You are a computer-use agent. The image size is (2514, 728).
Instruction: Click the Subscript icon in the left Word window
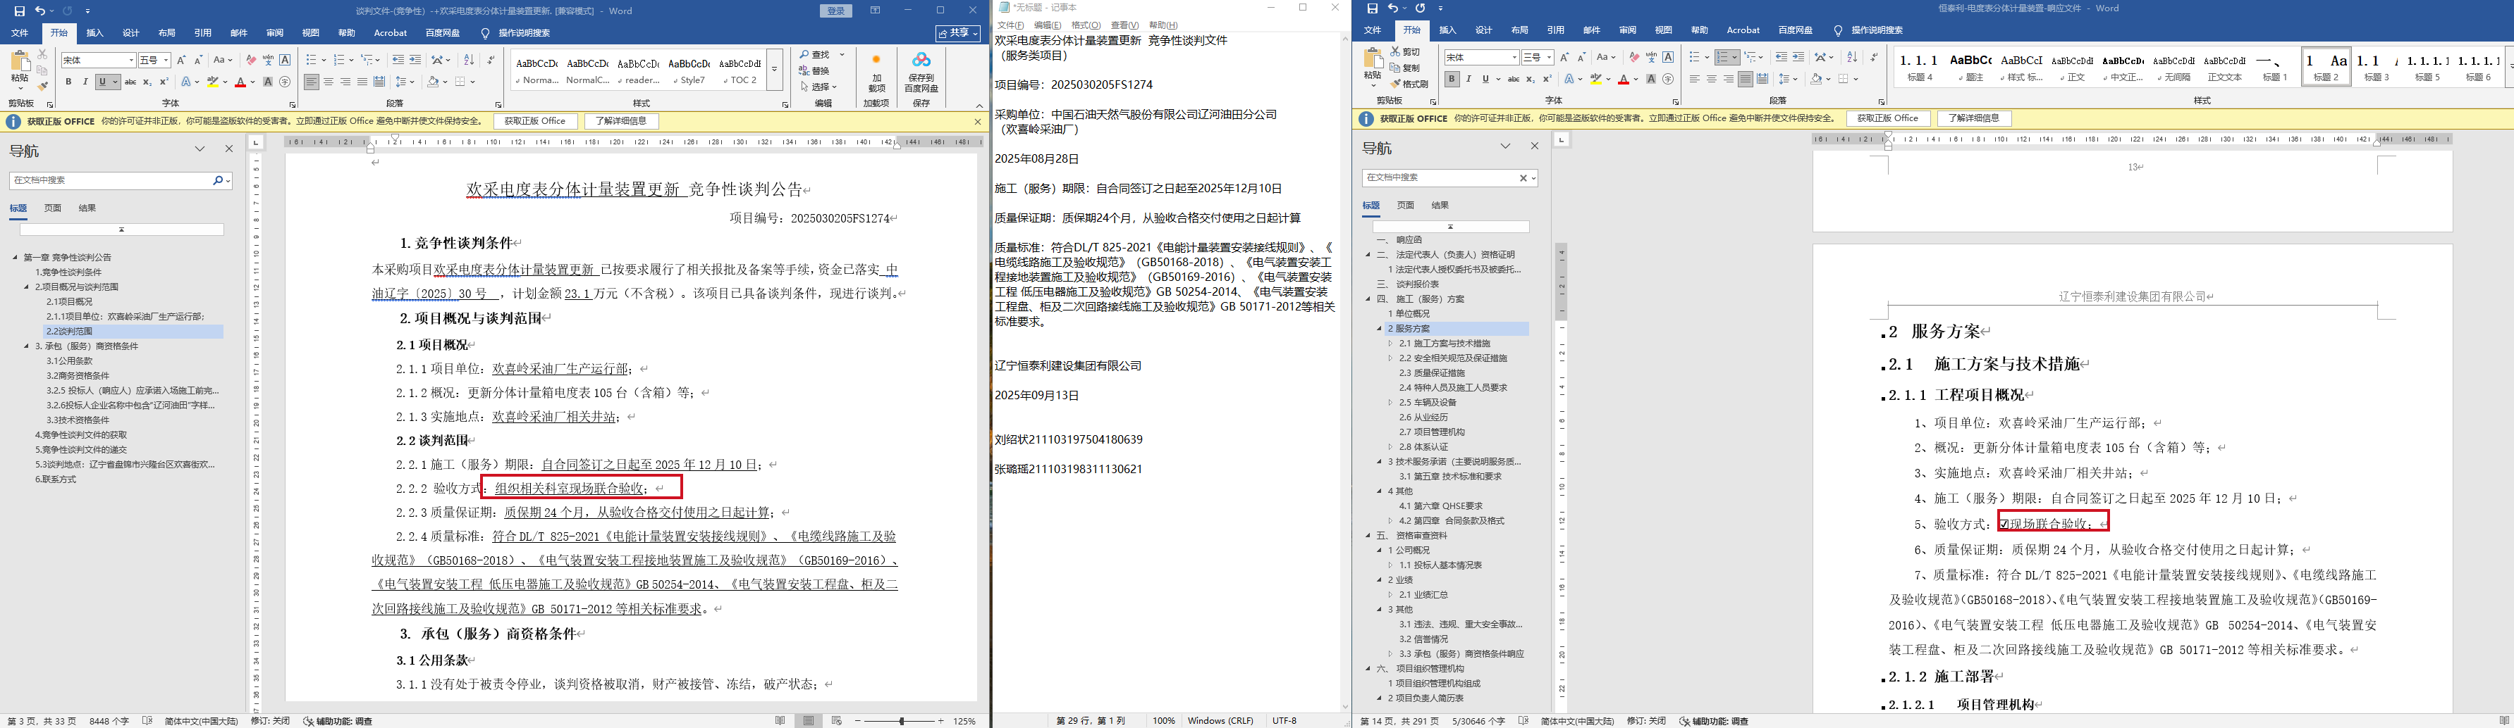pyautogui.click(x=147, y=82)
